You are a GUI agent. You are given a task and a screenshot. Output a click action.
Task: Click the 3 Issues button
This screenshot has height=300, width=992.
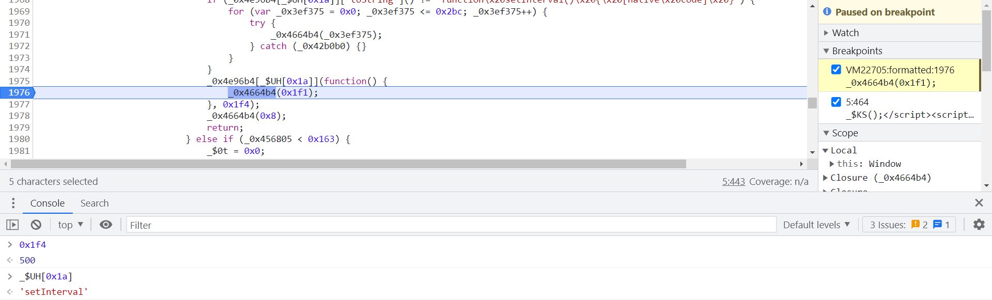(x=909, y=225)
